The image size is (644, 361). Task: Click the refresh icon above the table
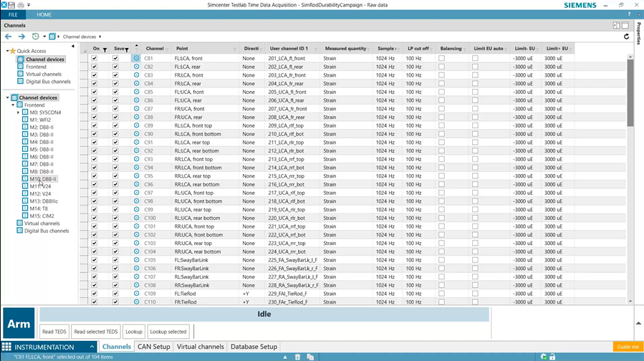click(x=627, y=37)
